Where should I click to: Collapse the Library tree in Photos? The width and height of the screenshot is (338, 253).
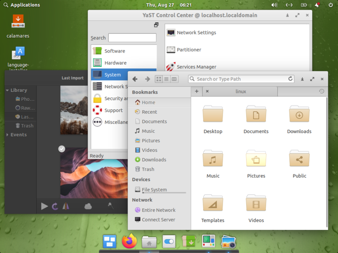(x=7, y=90)
